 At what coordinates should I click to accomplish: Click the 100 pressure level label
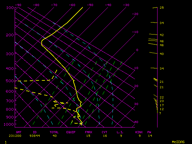click(x=10, y=7)
